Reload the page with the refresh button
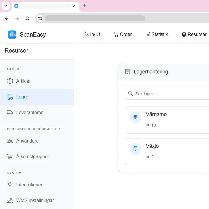The image size is (209, 209). click(x=28, y=18)
